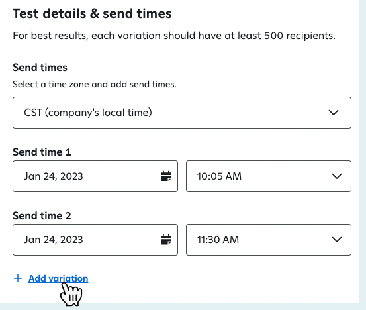Click the Send time 2 label
Image resolution: width=366 pixels, height=310 pixels.
pyautogui.click(x=42, y=216)
